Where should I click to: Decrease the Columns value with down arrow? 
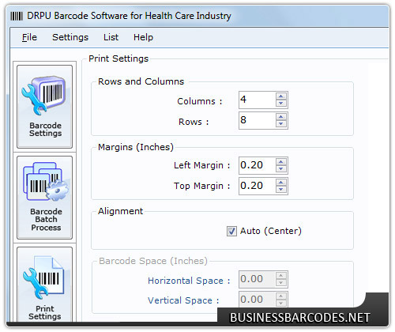point(281,104)
